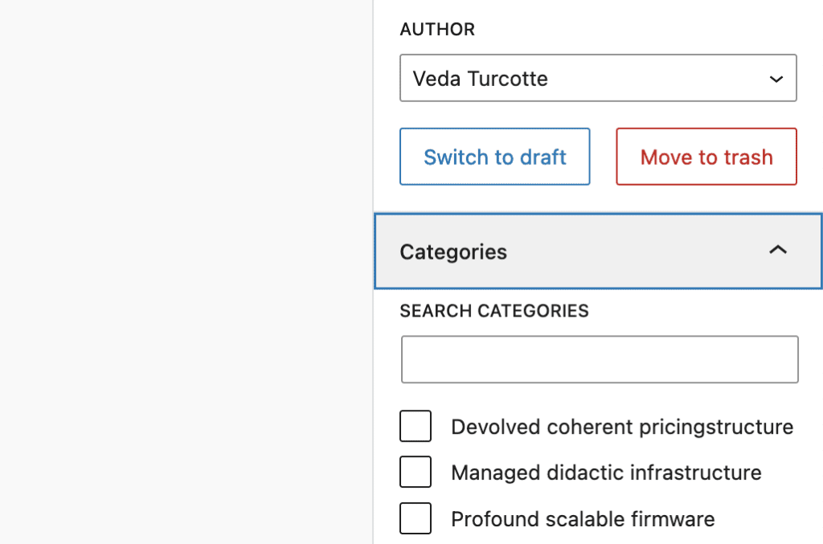Click the chevron on the Veda Turcotte dropdown
823x544 pixels.
point(775,78)
